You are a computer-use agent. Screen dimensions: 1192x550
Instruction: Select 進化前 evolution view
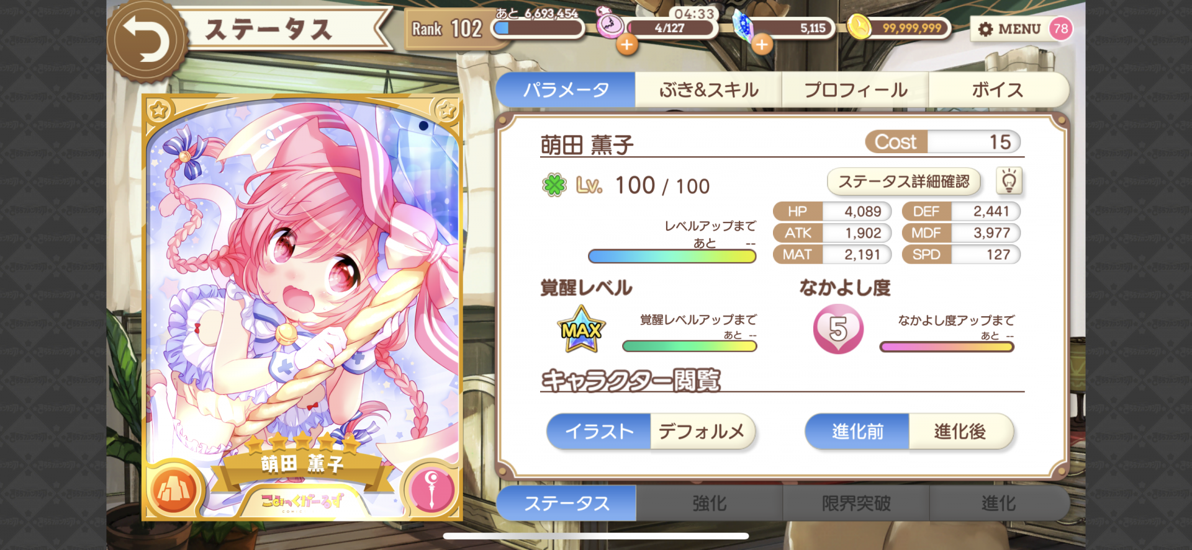857,431
